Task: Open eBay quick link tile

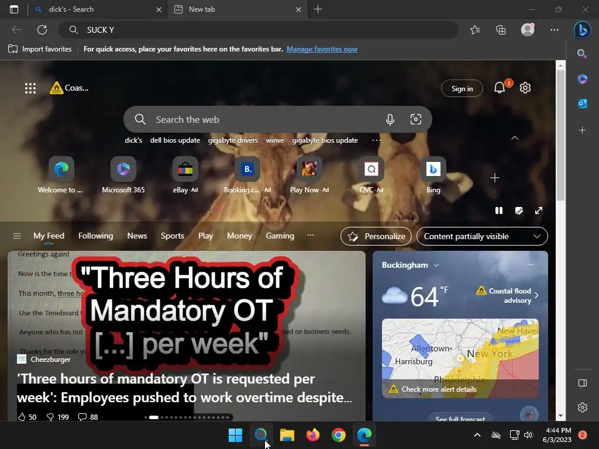Action: click(x=185, y=175)
